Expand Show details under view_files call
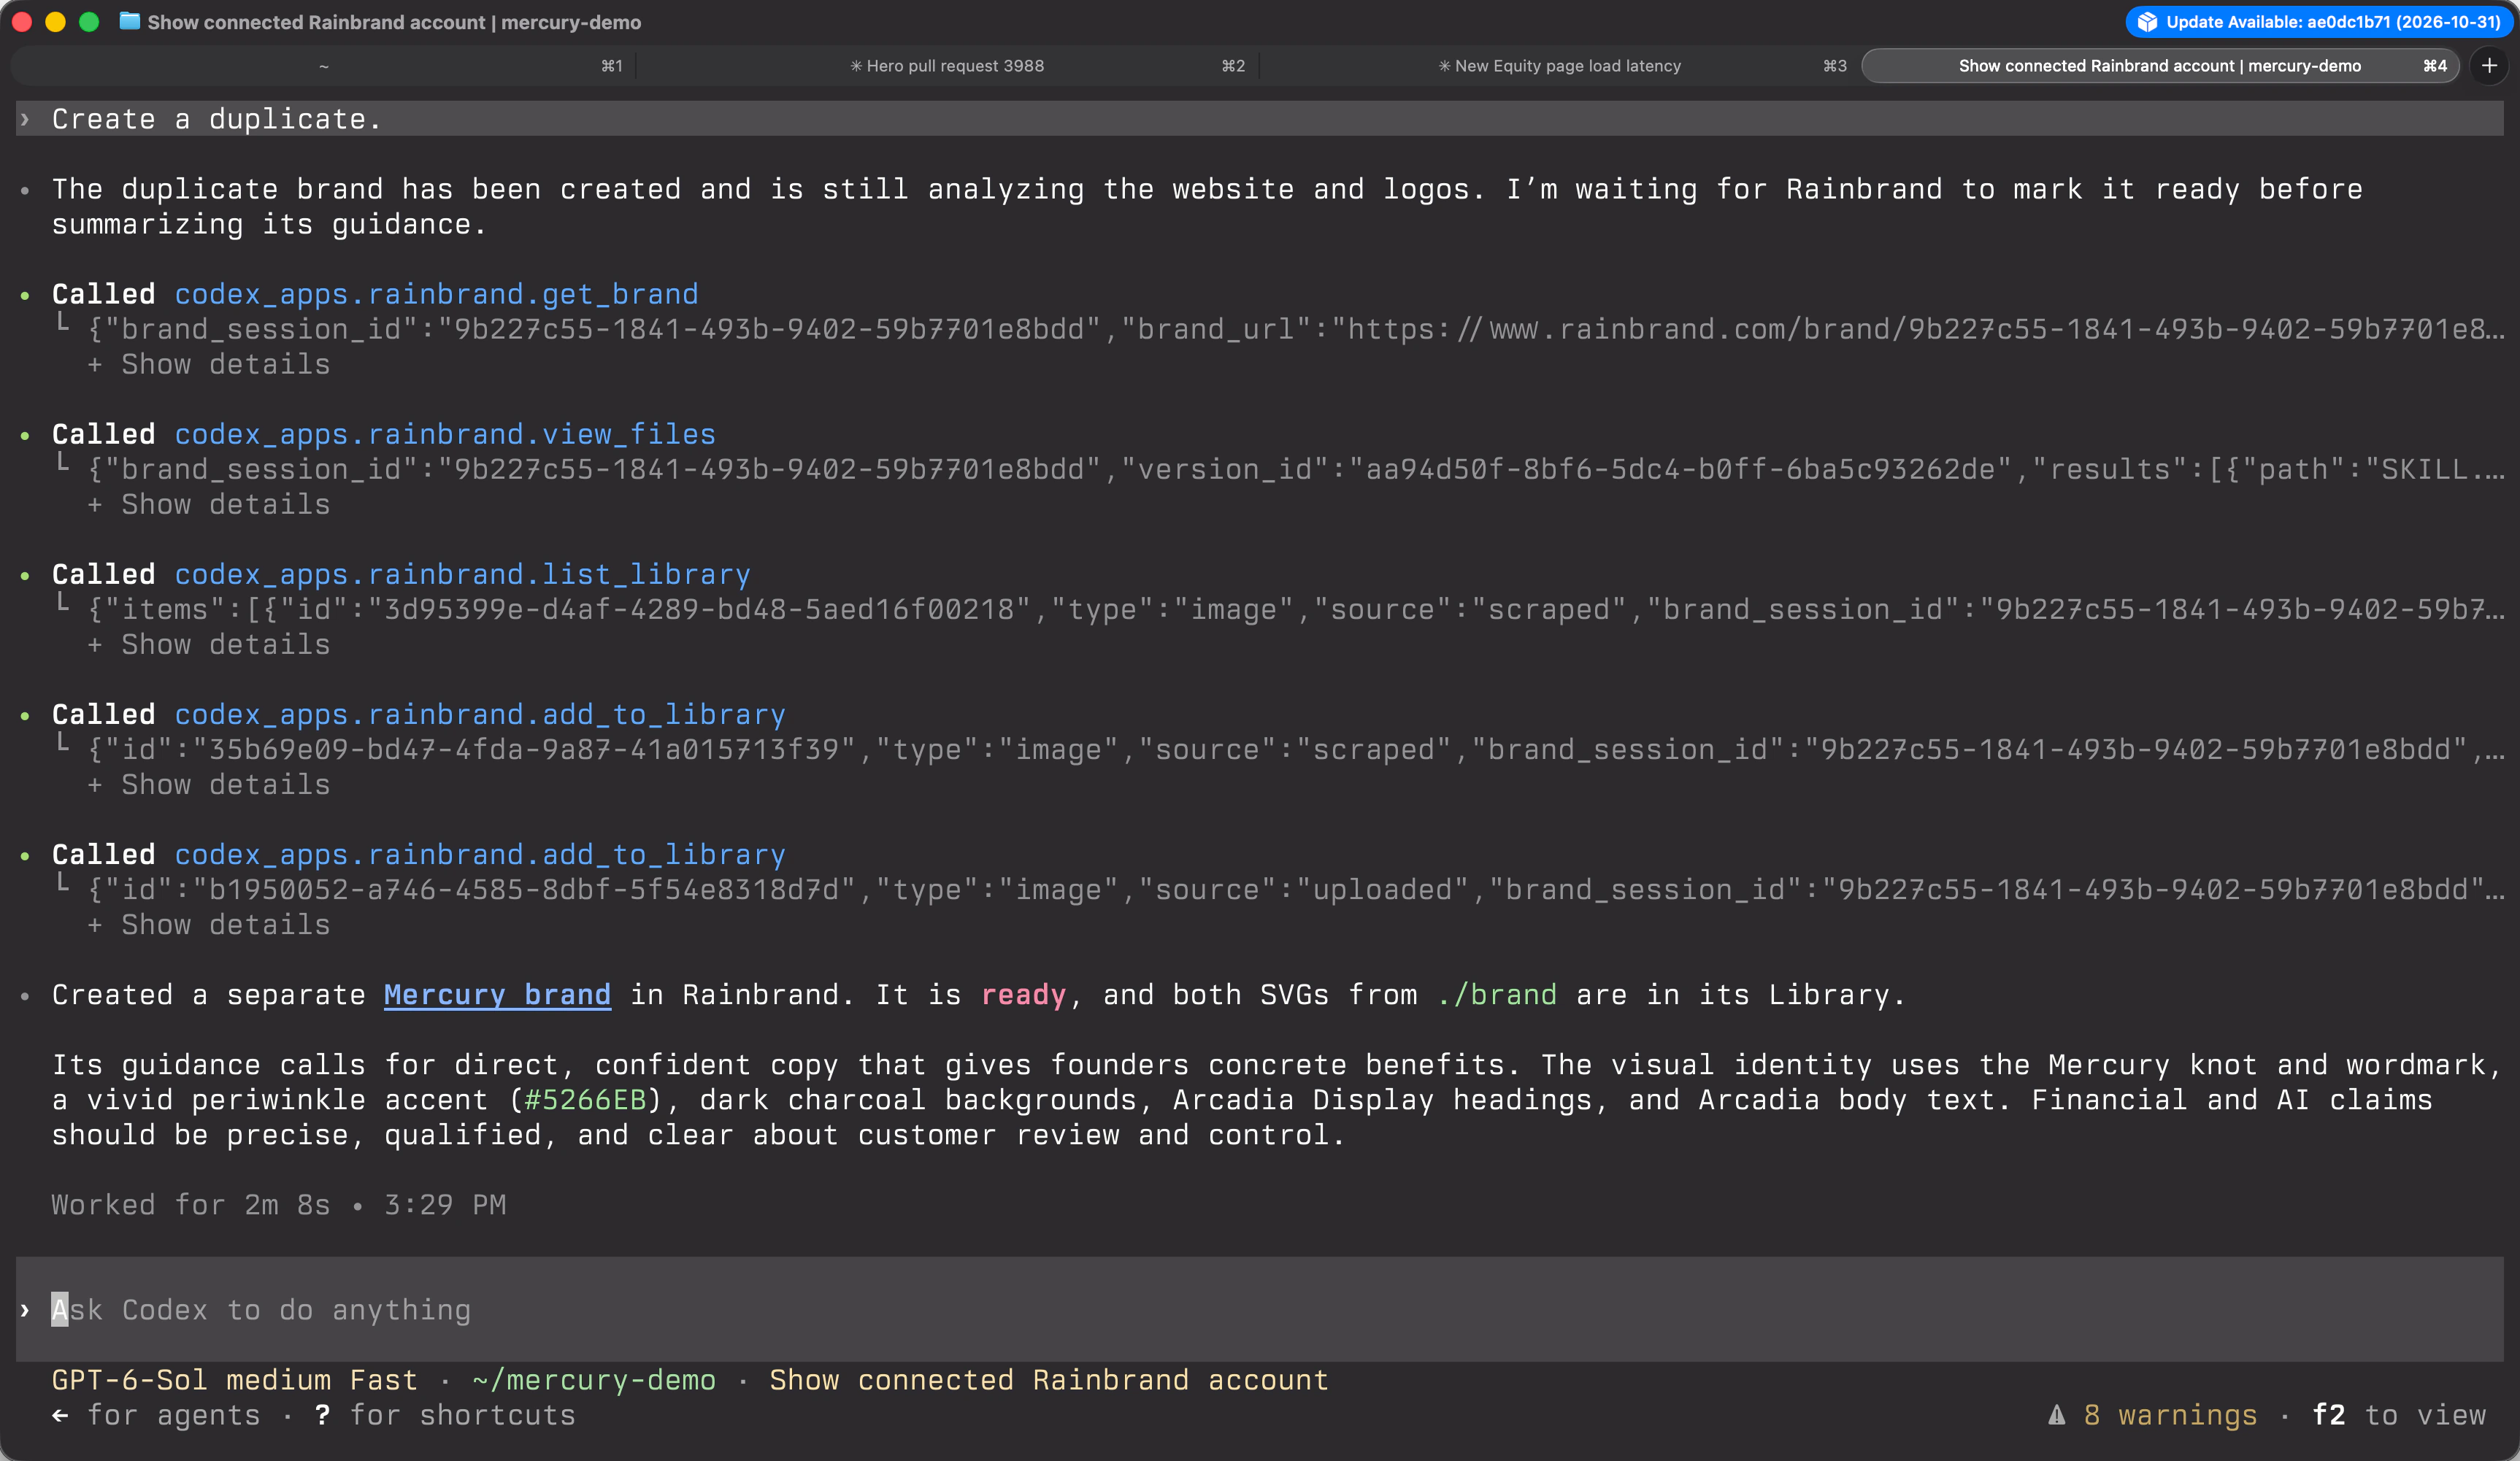The height and width of the screenshot is (1461, 2520). (209, 504)
